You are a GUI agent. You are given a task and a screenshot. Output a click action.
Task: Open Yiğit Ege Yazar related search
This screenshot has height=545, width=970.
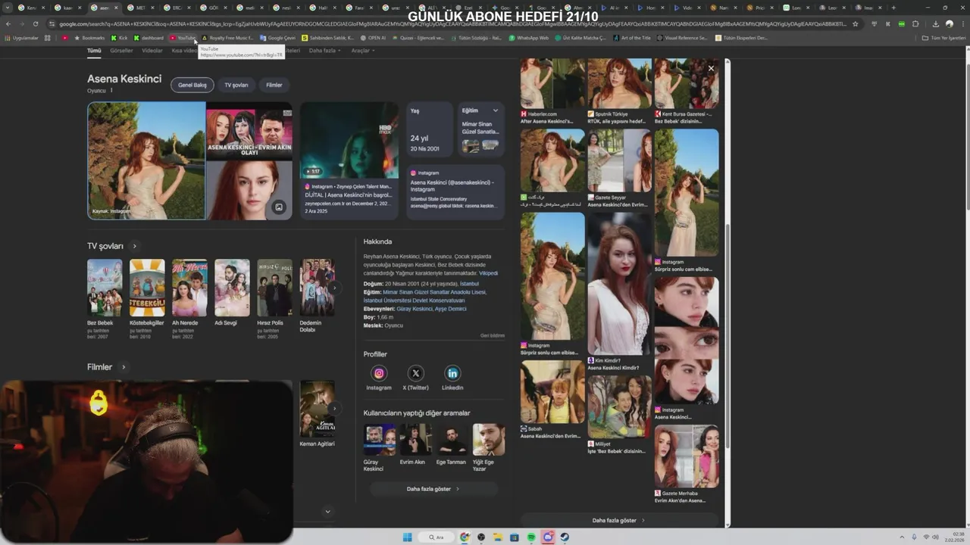pos(489,447)
